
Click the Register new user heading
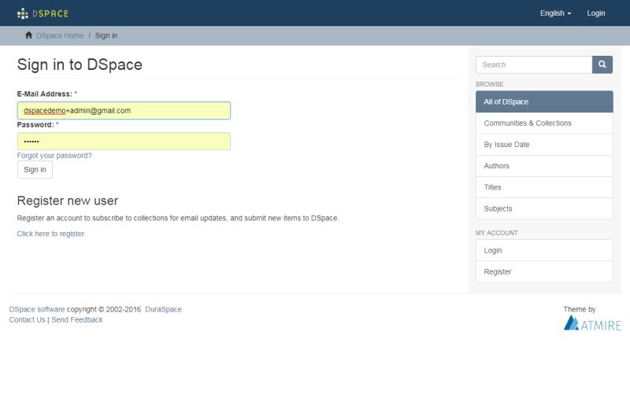[x=68, y=201]
